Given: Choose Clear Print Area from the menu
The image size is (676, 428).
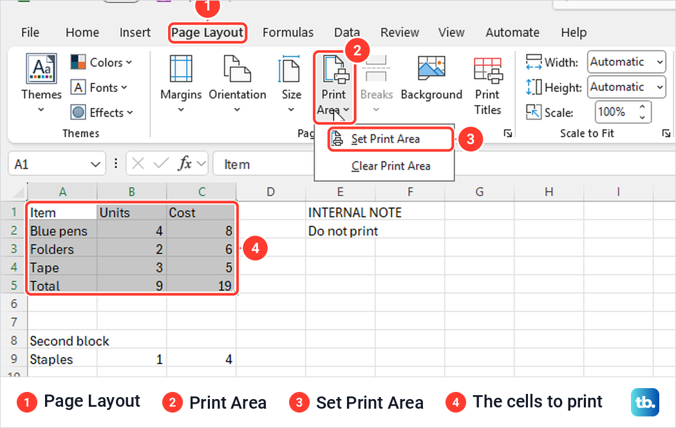Looking at the screenshot, I should pos(391,166).
